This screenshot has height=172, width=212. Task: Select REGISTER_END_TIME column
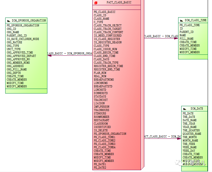click(107, 69)
